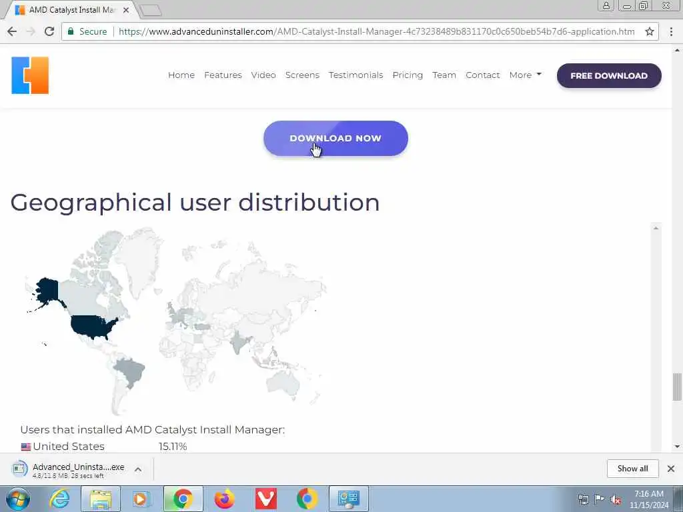
Task: Click the green Secure padlock icon
Action: click(x=71, y=31)
